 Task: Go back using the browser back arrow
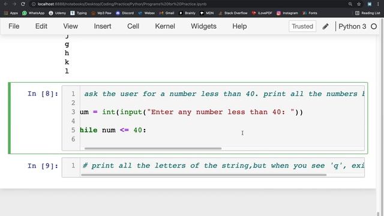coord(5,4)
